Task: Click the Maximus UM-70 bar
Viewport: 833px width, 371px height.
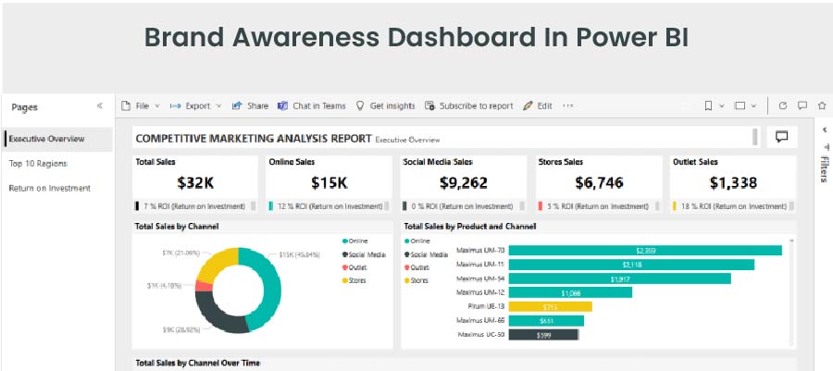Action: point(645,251)
